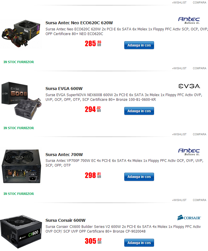The height and width of the screenshot is (251, 208).
Task: Open the Antec VP700P product image
Action: [21, 166]
